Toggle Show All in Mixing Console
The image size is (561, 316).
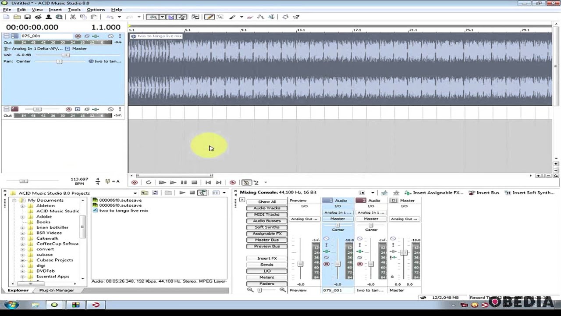[x=266, y=202]
